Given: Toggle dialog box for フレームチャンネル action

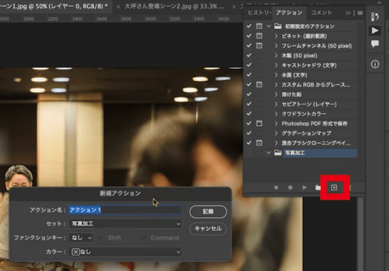Looking at the screenshot, I should [x=259, y=46].
